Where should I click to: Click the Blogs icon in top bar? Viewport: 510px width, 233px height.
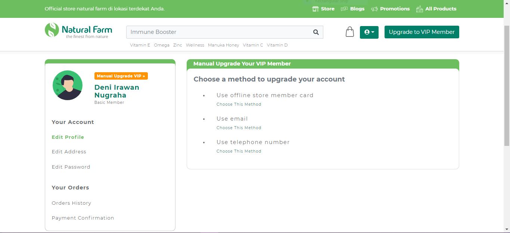[344, 9]
